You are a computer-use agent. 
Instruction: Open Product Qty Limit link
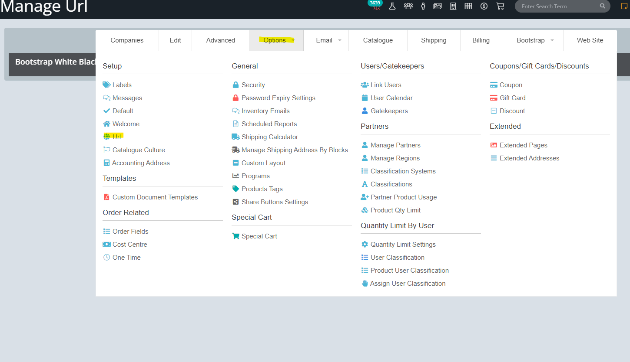[395, 210]
